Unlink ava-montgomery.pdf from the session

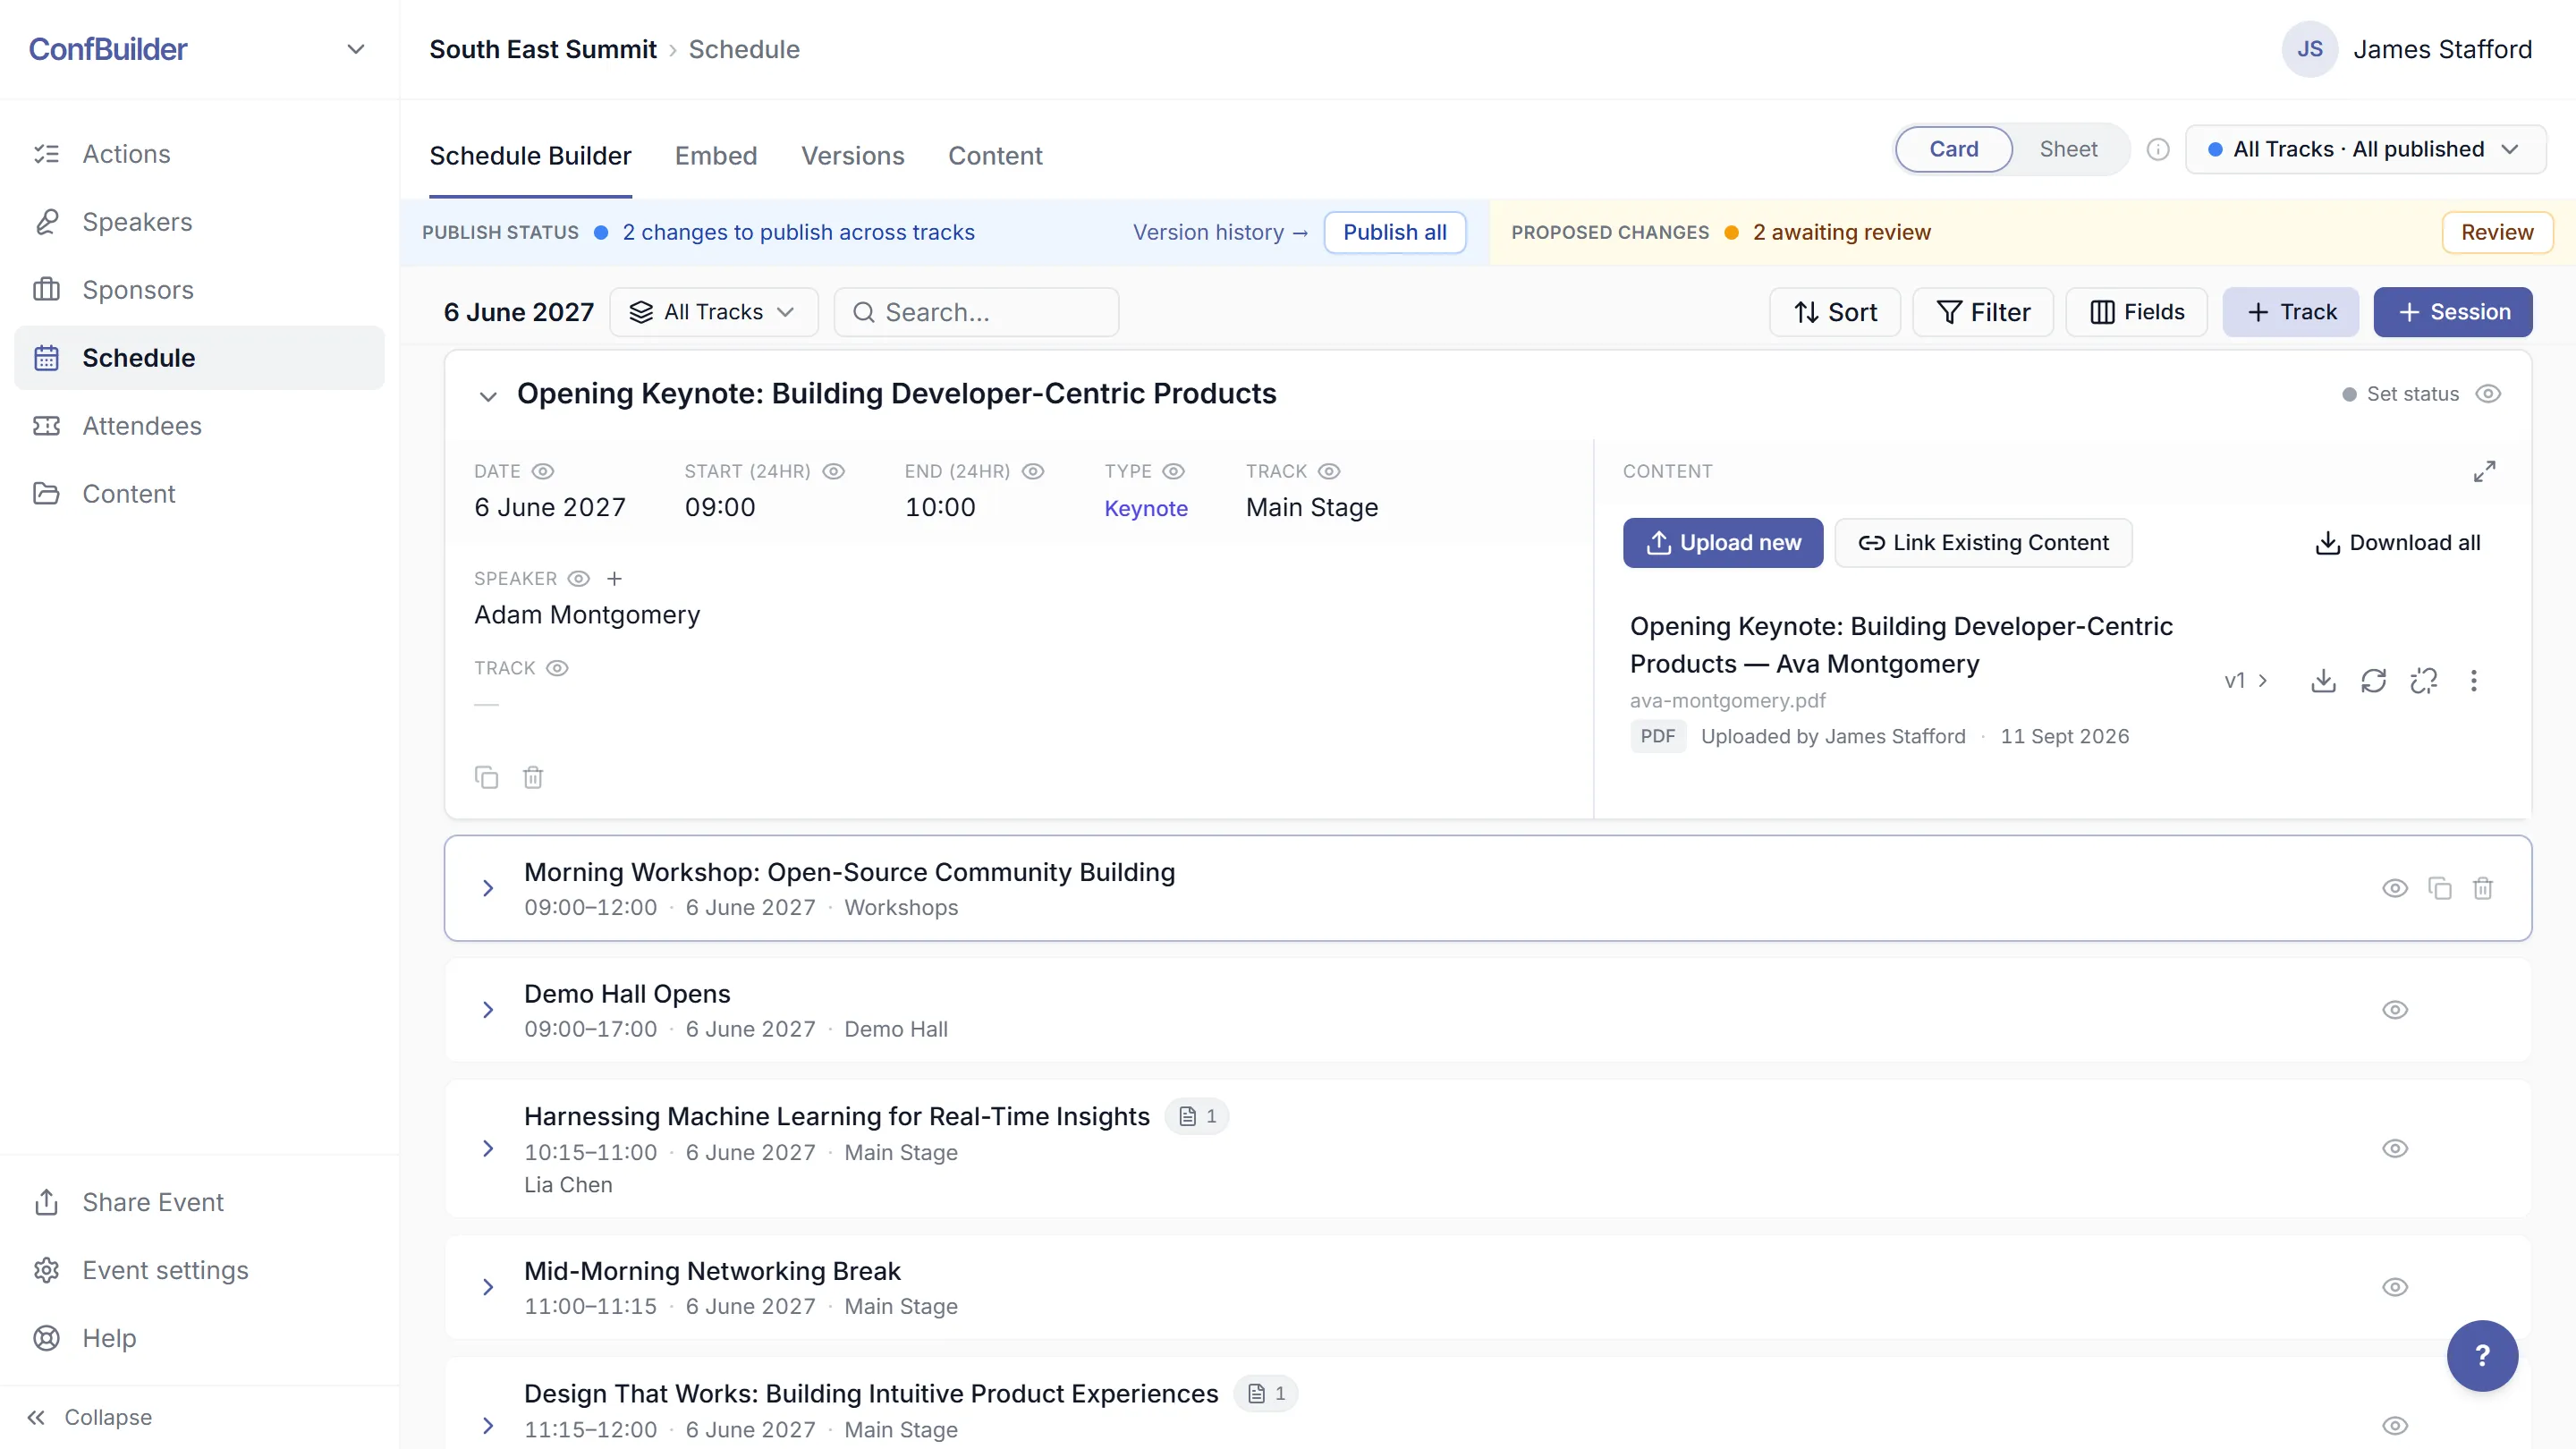click(x=2424, y=681)
